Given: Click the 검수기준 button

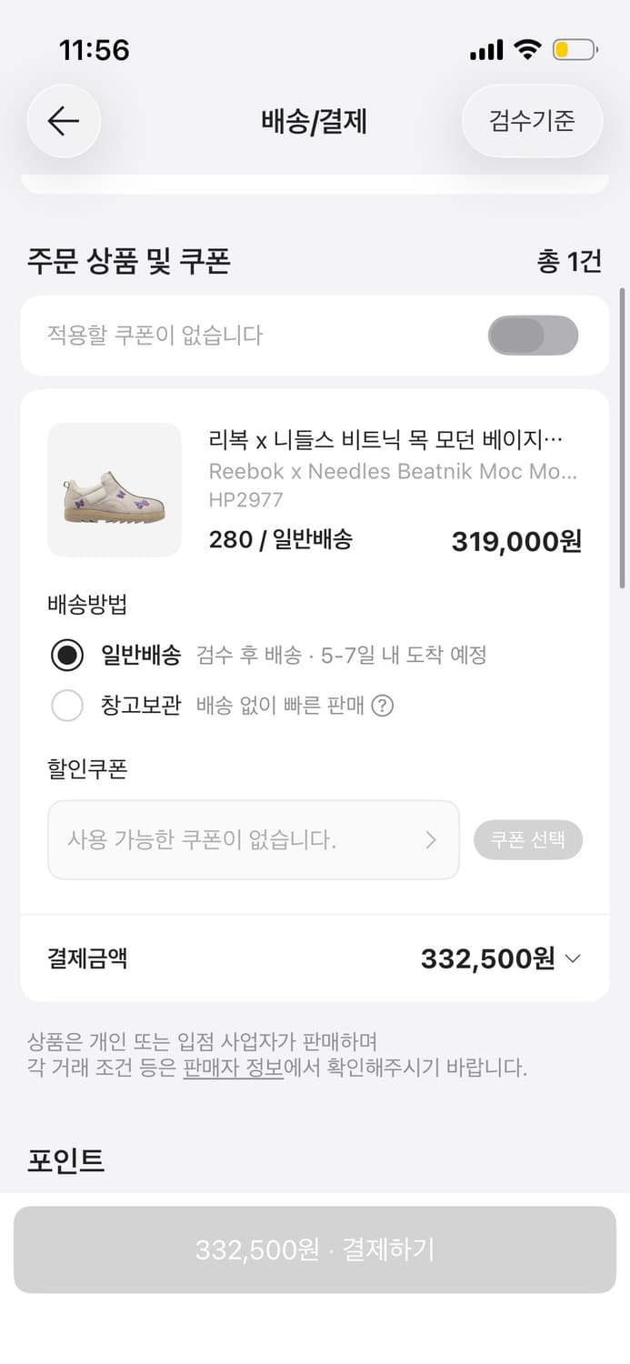Looking at the screenshot, I should tap(531, 121).
